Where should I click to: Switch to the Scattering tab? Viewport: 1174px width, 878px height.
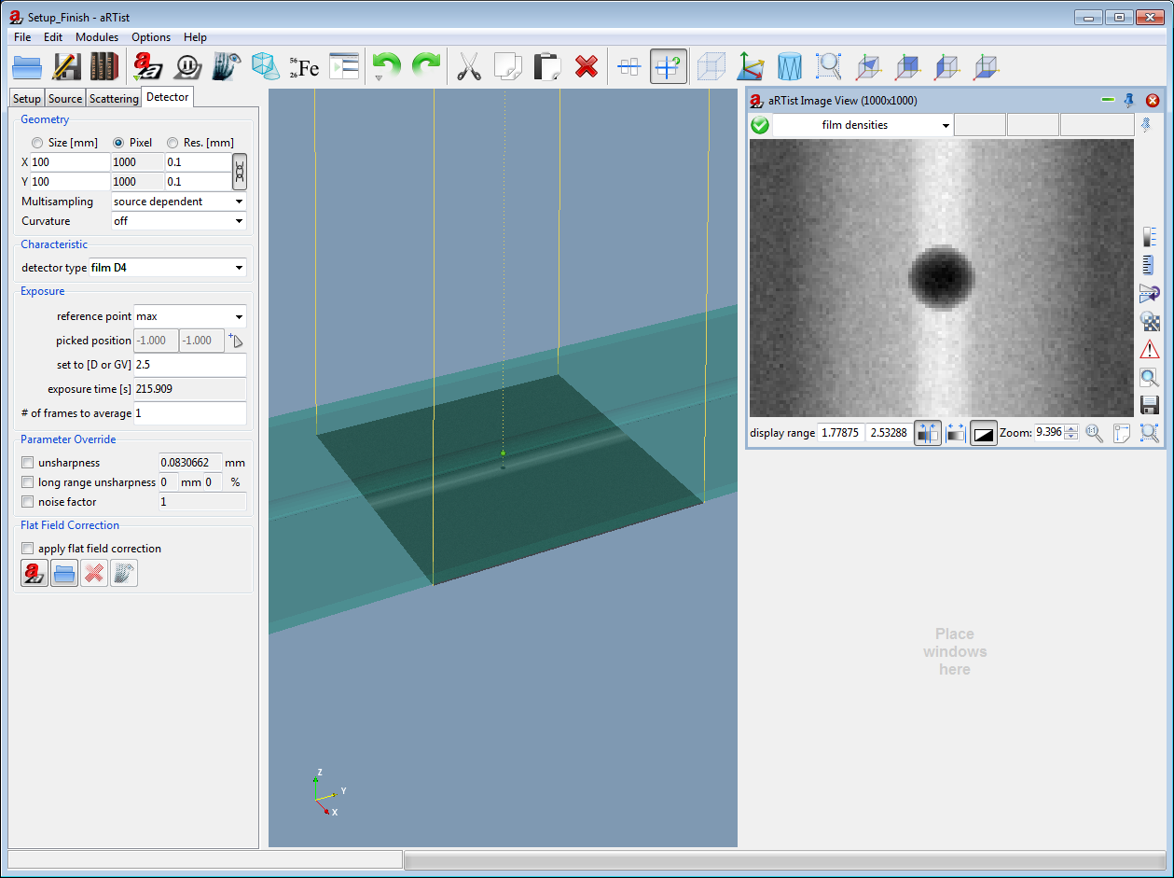click(114, 99)
